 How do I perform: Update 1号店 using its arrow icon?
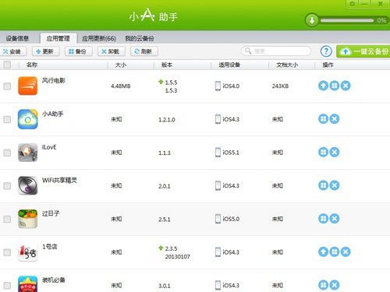(x=323, y=252)
